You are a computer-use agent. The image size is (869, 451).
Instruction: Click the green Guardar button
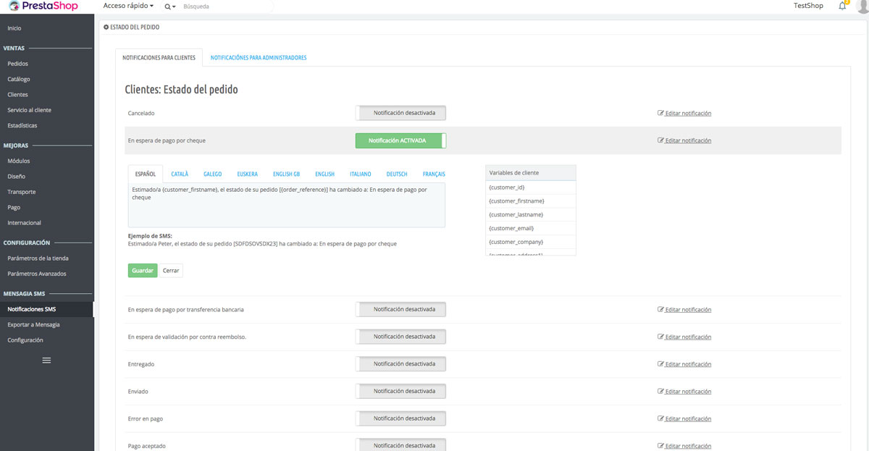coord(143,270)
